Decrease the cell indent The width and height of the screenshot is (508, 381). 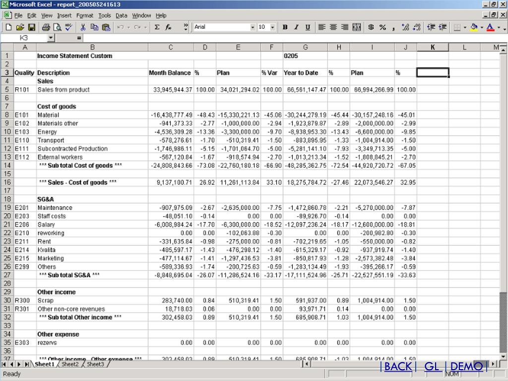431,27
